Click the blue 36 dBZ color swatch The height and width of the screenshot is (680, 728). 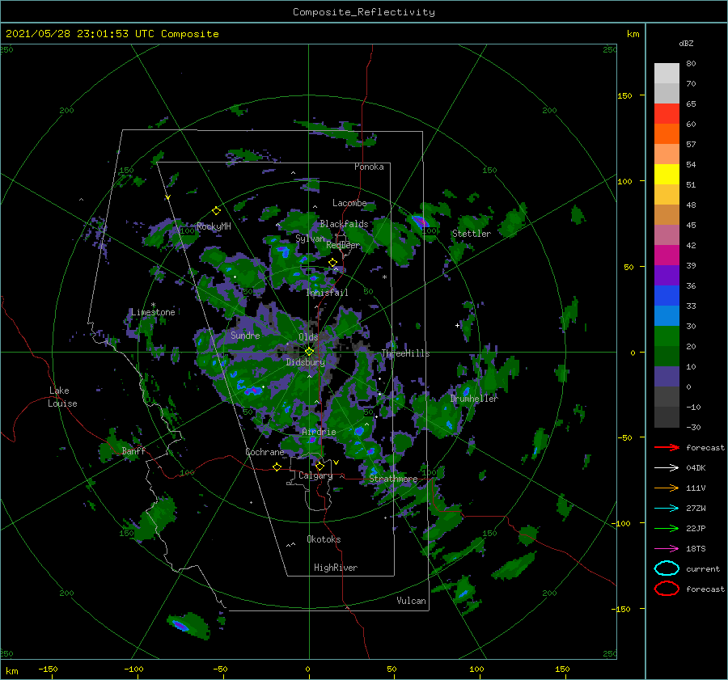[x=667, y=295]
